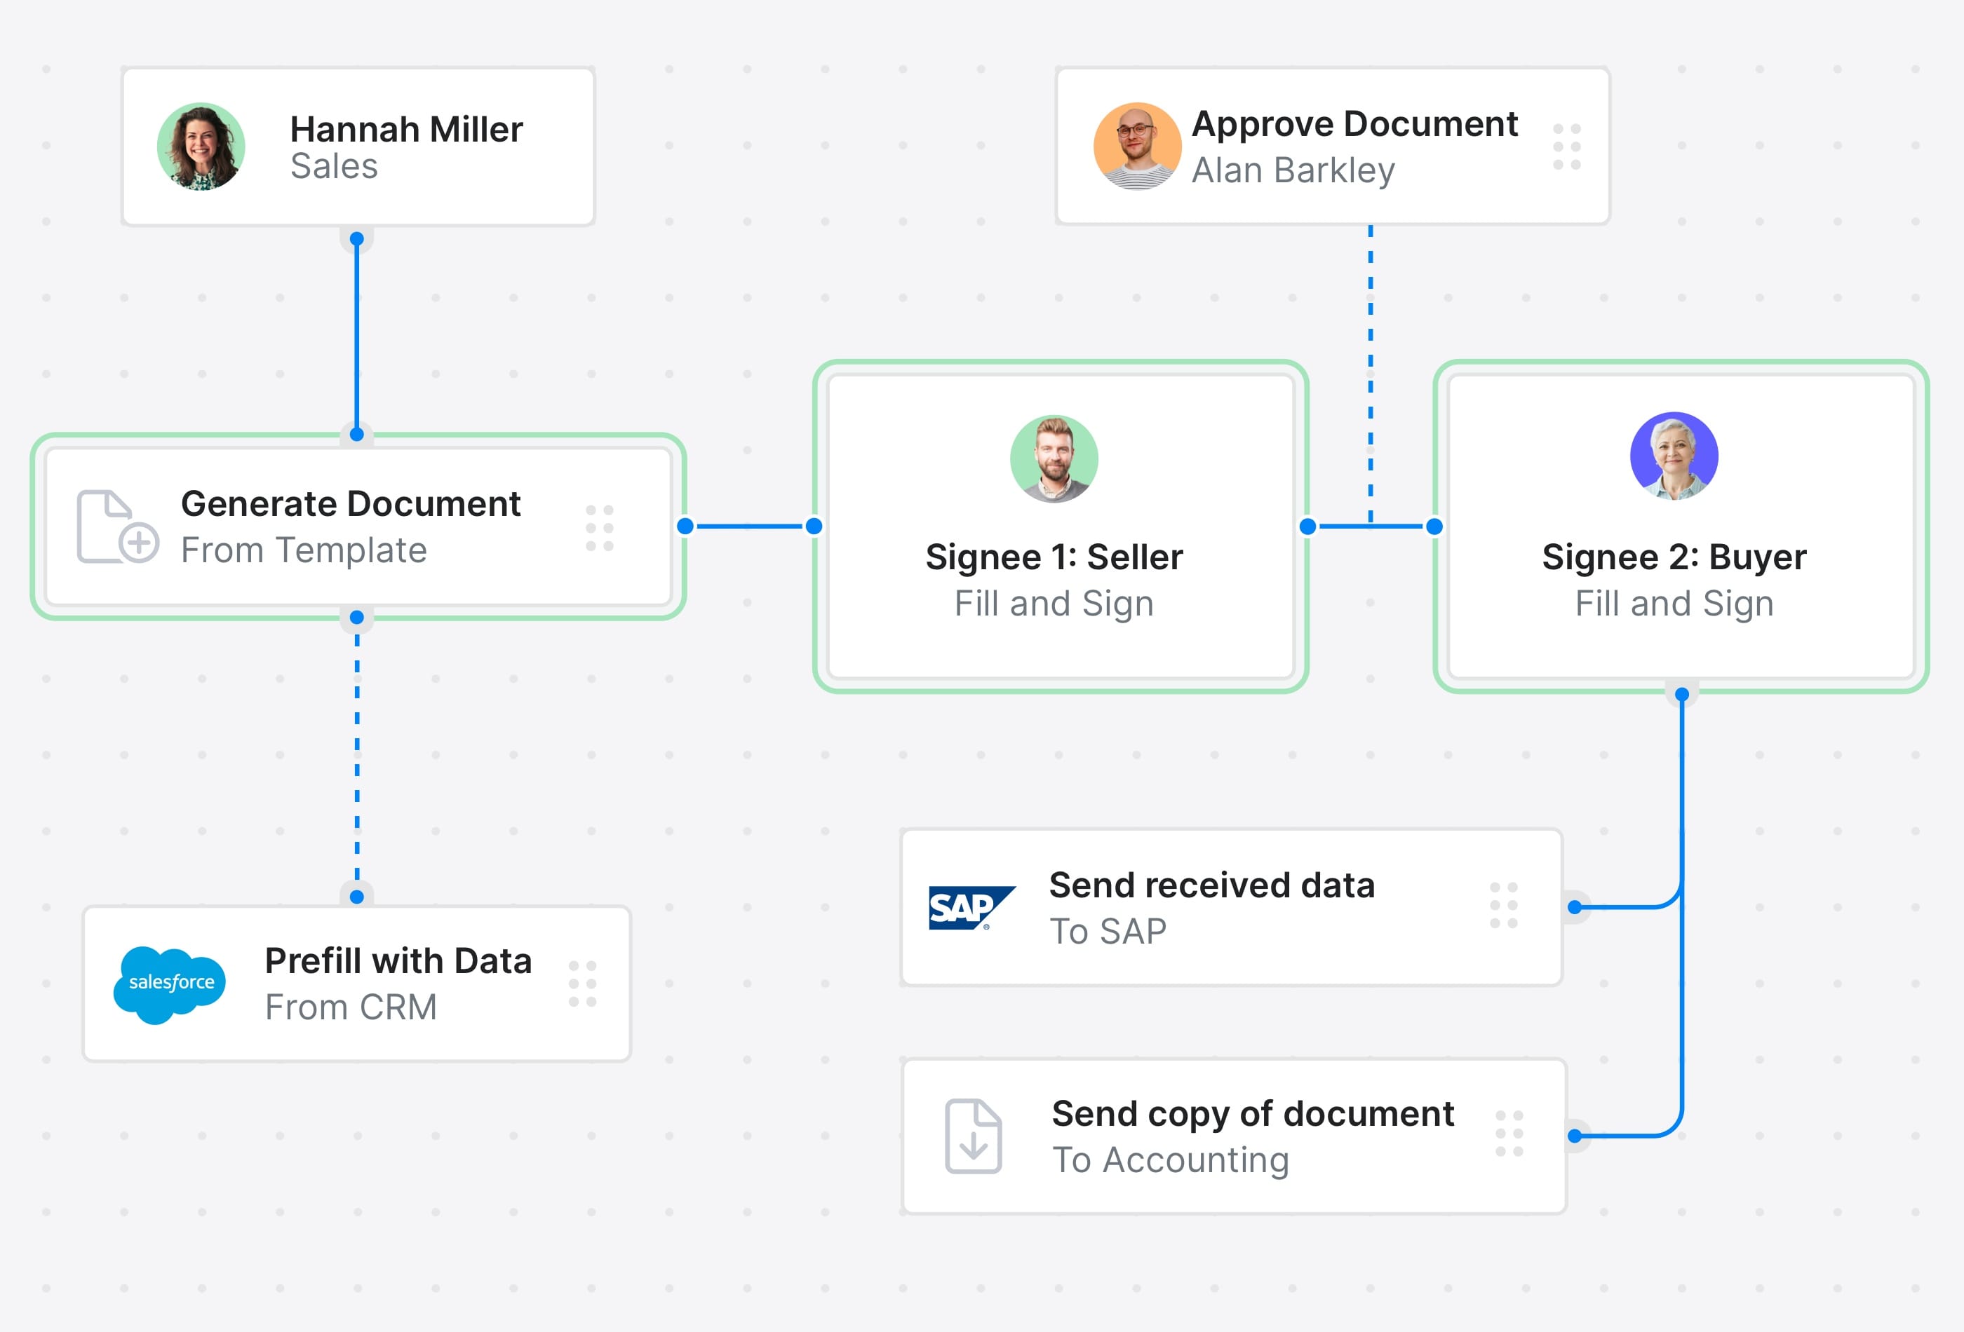Viewport: 1964px width, 1332px height.
Task: Click the drag handle on Approve Document card
Action: coord(1566,146)
